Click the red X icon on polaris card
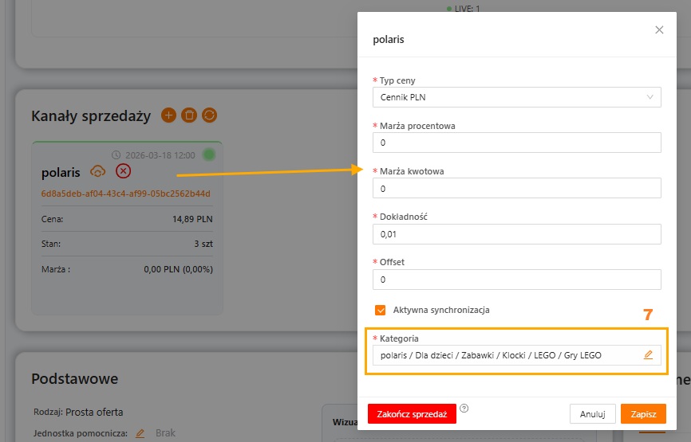Screen dimensions: 691x442 (x=123, y=171)
